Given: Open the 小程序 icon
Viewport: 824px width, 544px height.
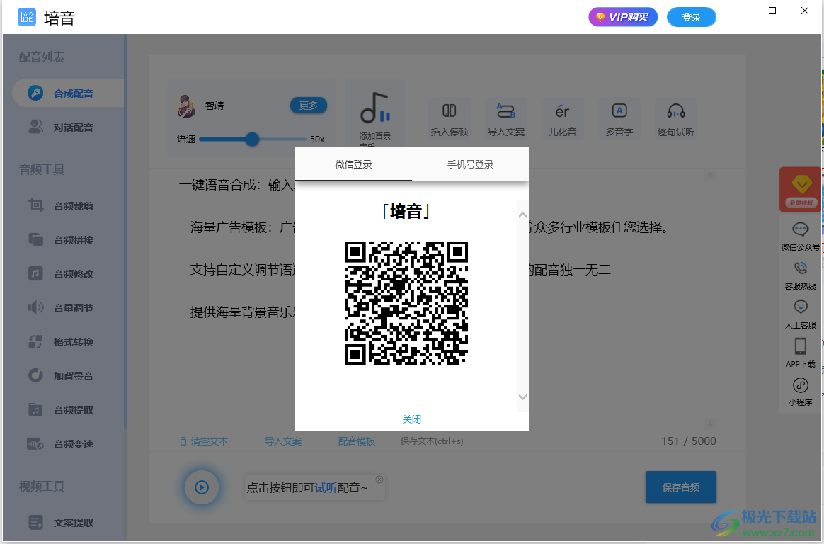Looking at the screenshot, I should [x=801, y=385].
